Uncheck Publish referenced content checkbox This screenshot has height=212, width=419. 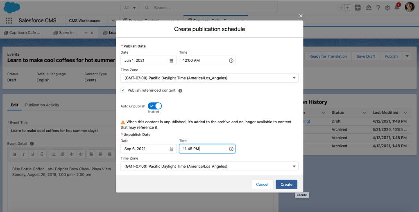coord(123,90)
